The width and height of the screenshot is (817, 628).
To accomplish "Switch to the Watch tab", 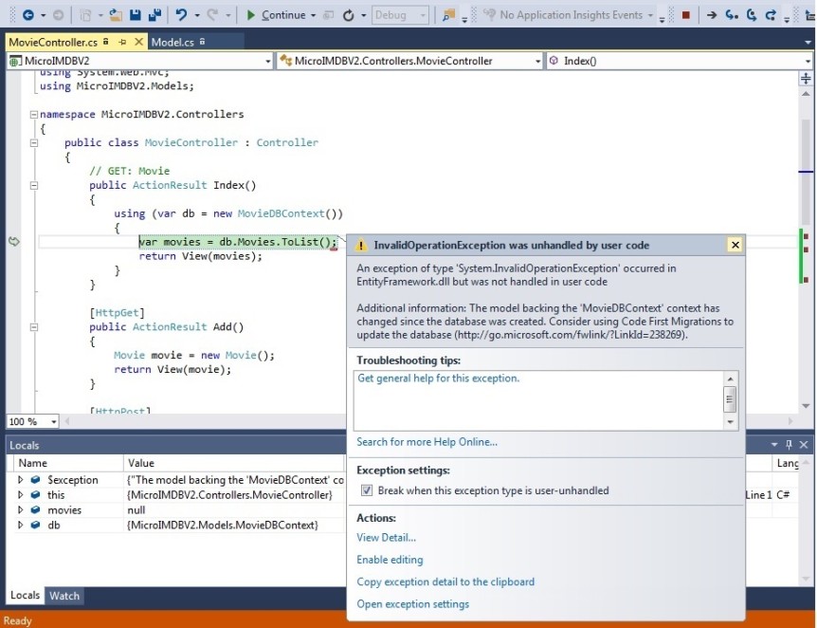I will 64,596.
